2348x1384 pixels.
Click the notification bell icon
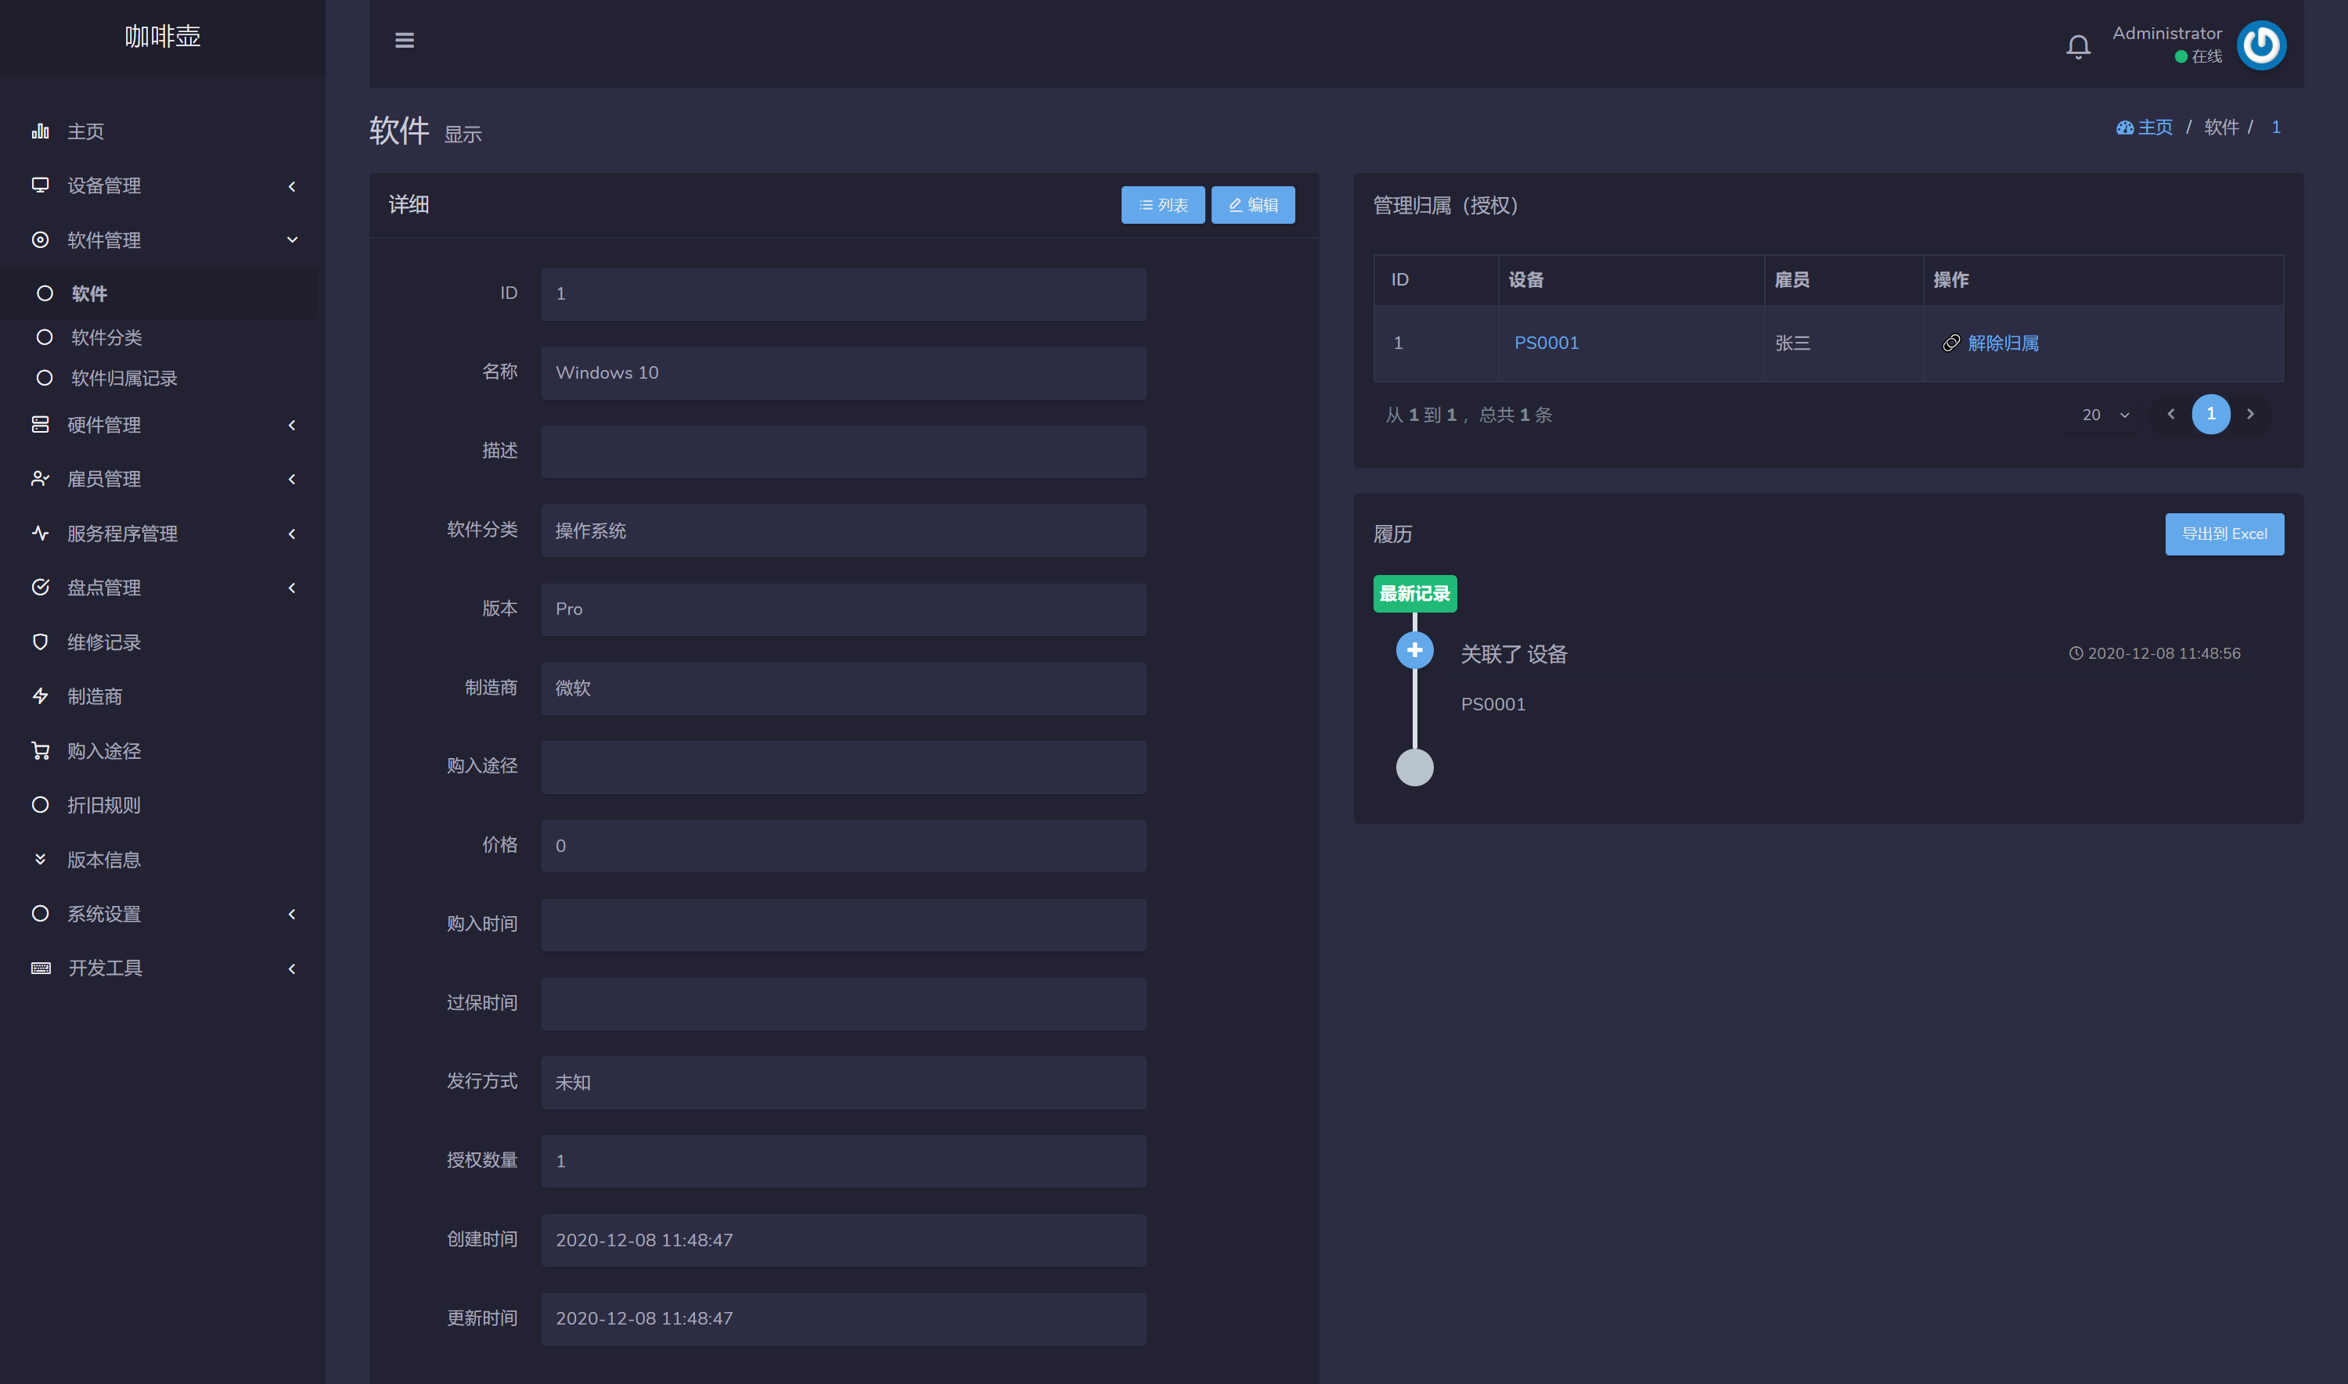pos(2077,45)
